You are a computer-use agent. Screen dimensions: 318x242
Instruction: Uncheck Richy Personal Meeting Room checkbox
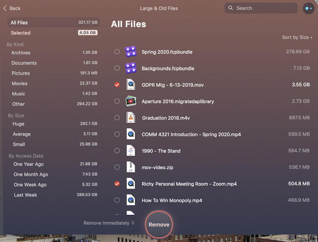[x=117, y=183]
